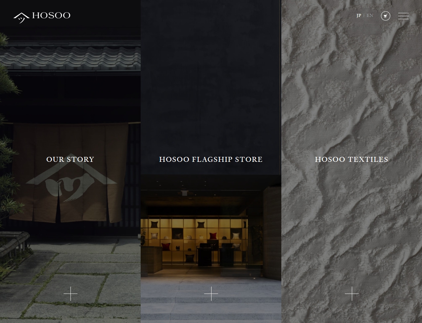This screenshot has width=422, height=323.
Task: Open the HOSOO FLAGSHIP STORE title
Action: tap(211, 159)
